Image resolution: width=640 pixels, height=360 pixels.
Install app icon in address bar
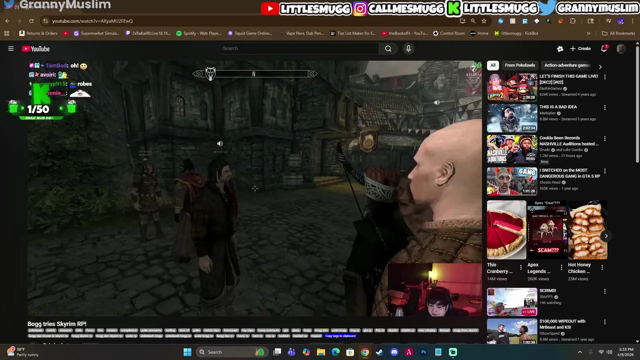point(462,21)
